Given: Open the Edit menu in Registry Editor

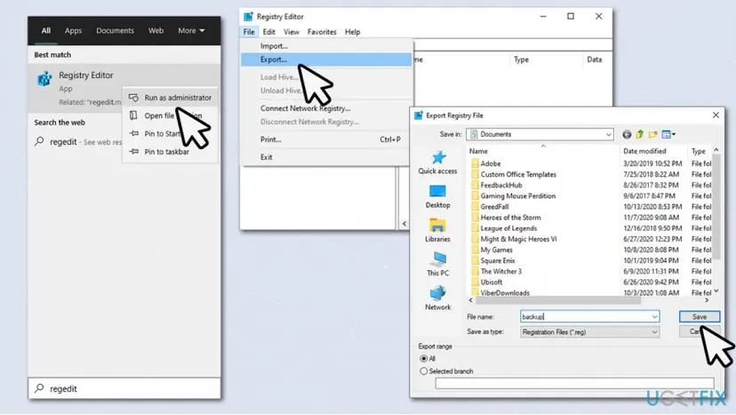Looking at the screenshot, I should [269, 32].
